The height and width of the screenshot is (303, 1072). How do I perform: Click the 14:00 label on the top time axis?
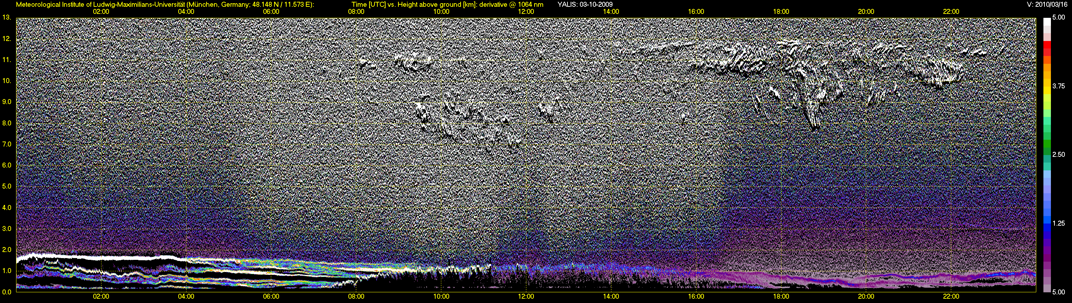(611, 12)
